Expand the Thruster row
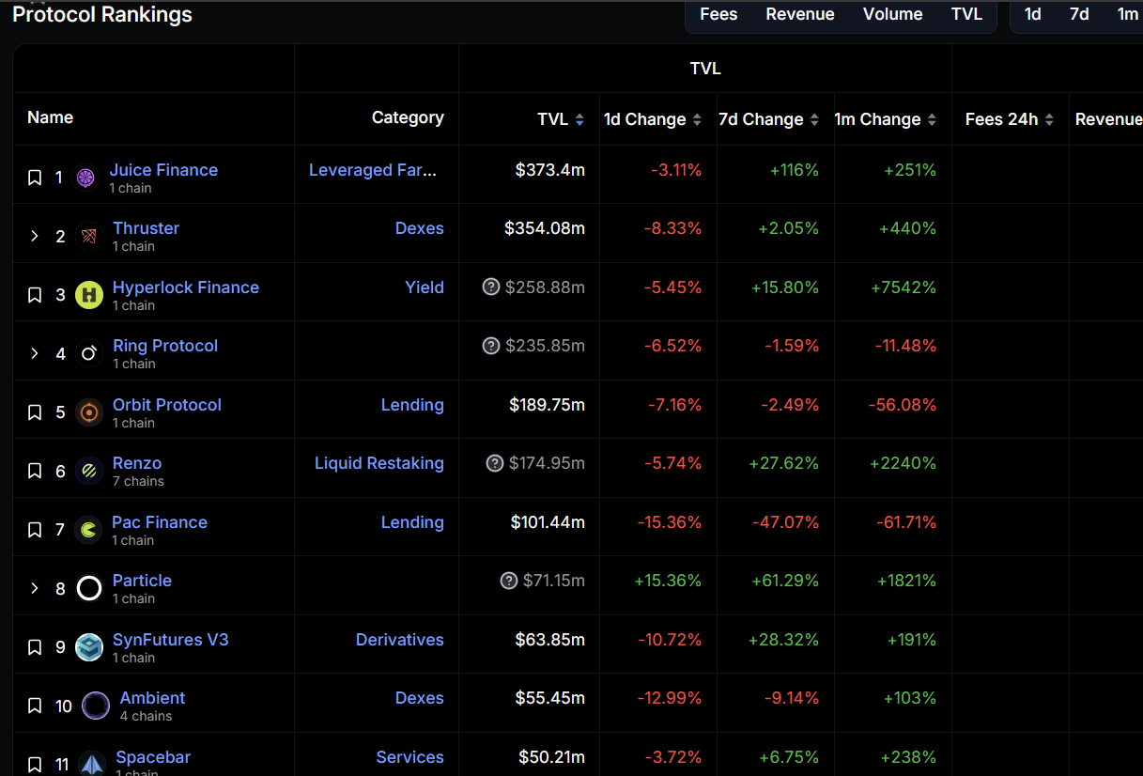The width and height of the screenshot is (1143, 776). (x=35, y=236)
